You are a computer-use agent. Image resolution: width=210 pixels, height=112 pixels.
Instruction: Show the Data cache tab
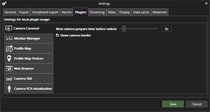pos(141,12)
